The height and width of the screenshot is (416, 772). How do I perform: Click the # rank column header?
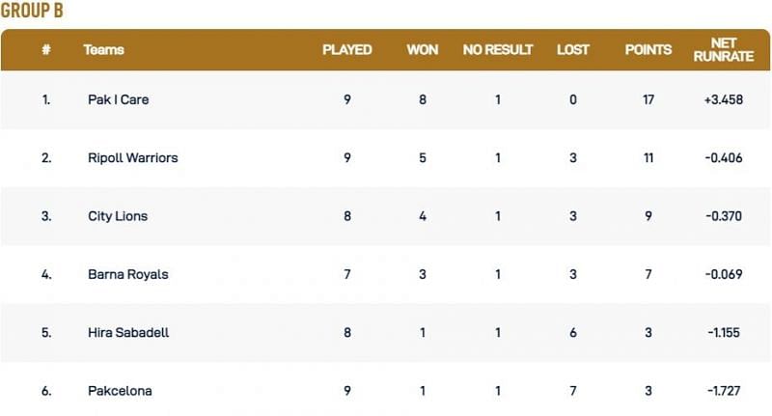click(x=45, y=49)
